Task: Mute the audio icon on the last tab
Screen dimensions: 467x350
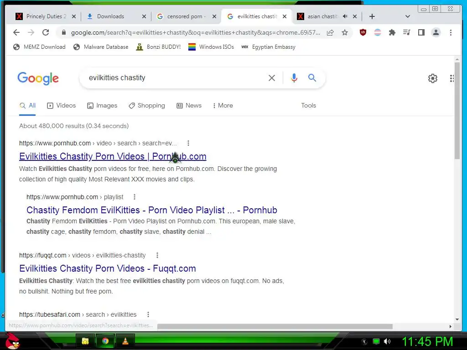Action: (x=345, y=16)
